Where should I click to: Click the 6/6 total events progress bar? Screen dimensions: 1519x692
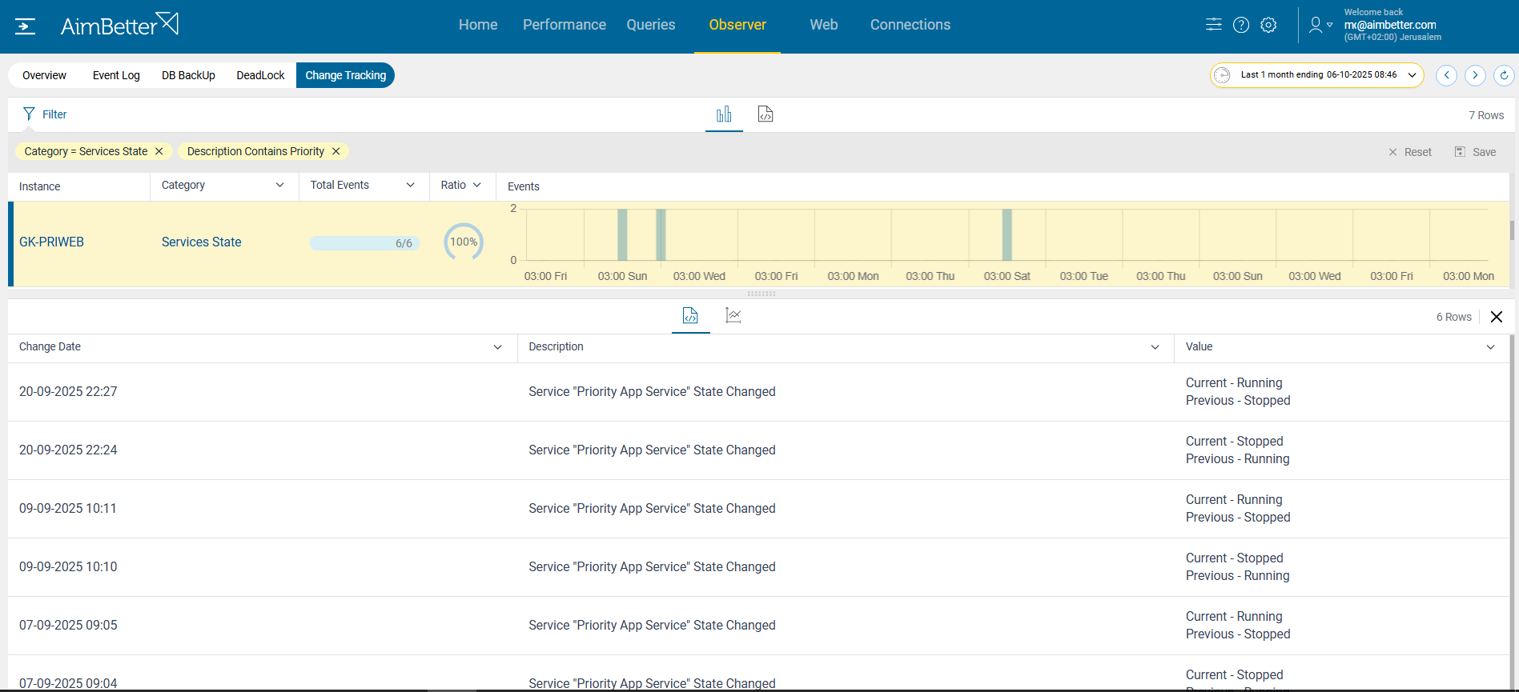364,243
